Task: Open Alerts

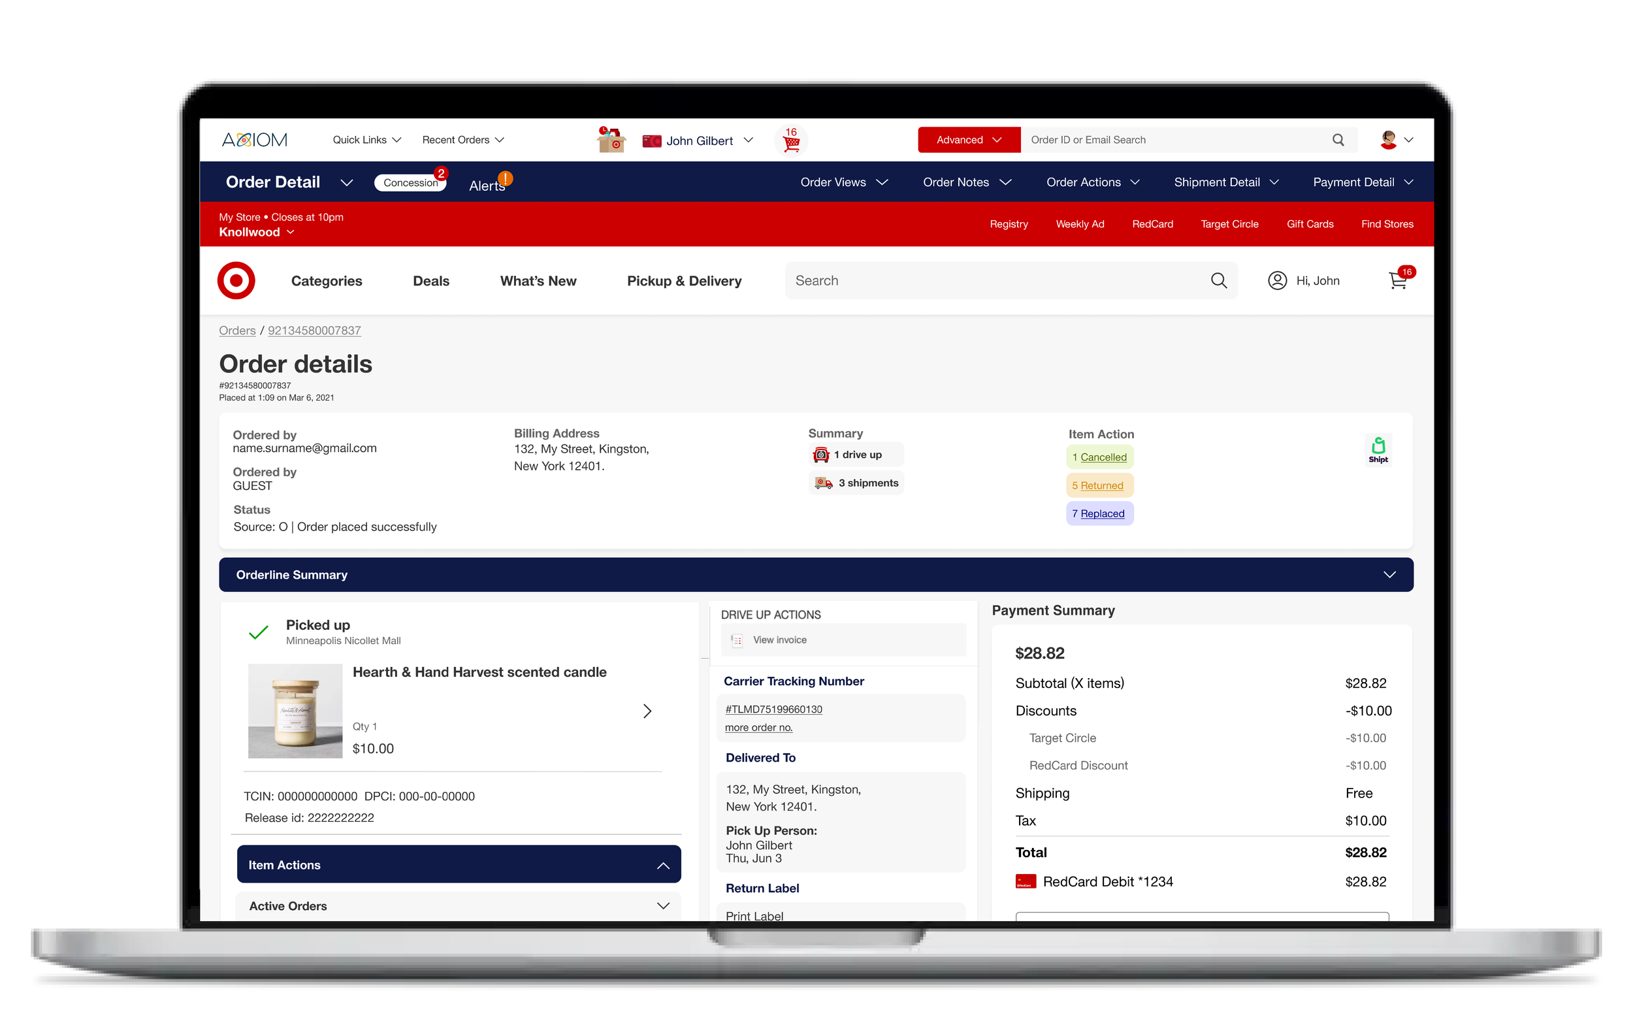Action: pos(487,185)
